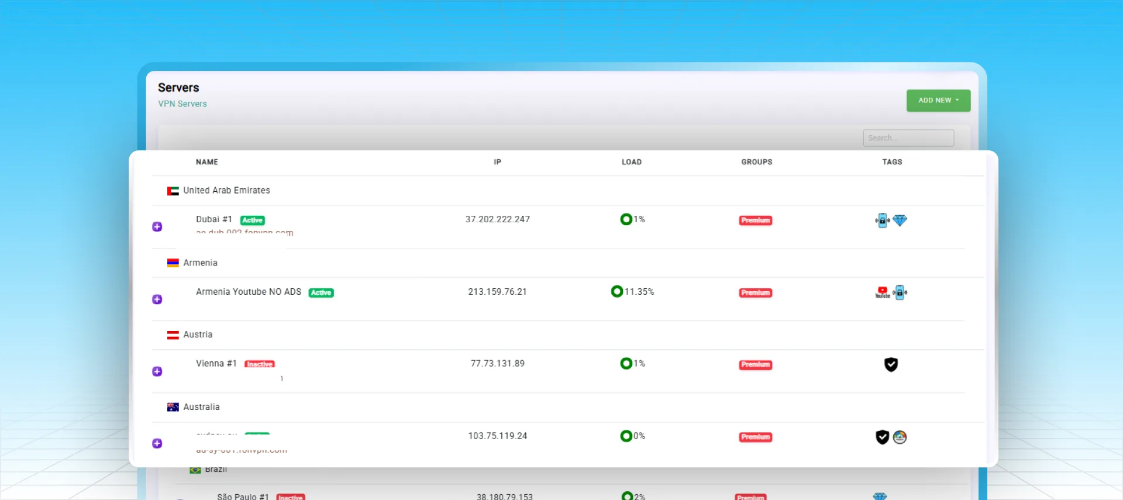Click the load circle indicator showing 11.35%
Image resolution: width=1123 pixels, height=500 pixels.
[616, 291]
